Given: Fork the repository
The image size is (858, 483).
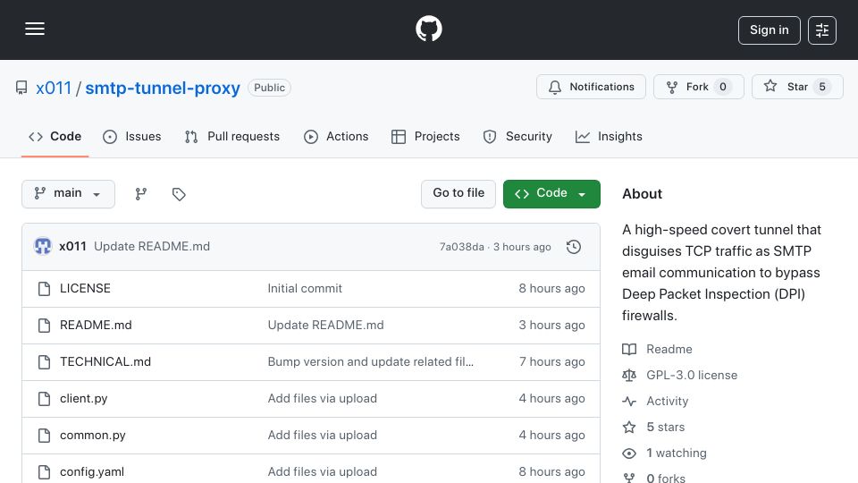Looking at the screenshot, I should point(698,87).
